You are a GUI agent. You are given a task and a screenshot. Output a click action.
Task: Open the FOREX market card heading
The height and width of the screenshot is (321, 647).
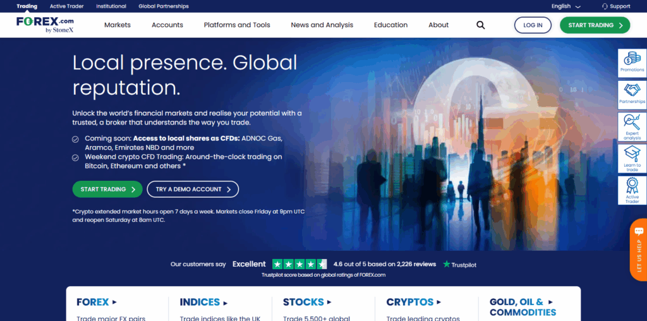[97, 302]
